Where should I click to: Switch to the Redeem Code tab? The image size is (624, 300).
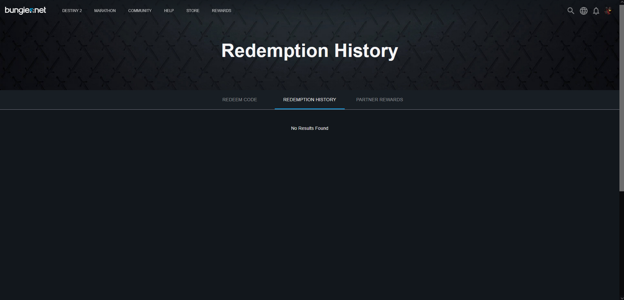[240, 100]
